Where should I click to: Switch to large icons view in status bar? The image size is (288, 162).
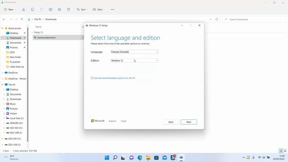coord(285,151)
